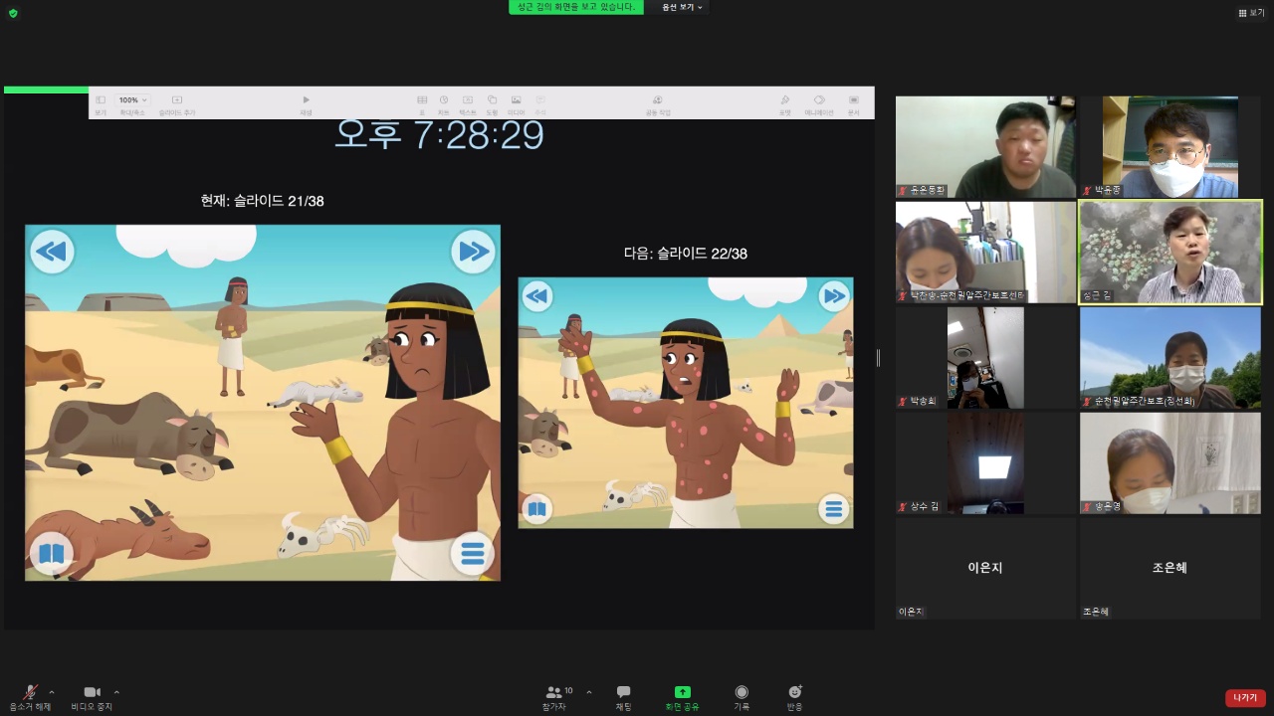Image resolution: width=1274 pixels, height=716 pixels.
Task: Add comment with 주석 icon
Action: (540, 99)
